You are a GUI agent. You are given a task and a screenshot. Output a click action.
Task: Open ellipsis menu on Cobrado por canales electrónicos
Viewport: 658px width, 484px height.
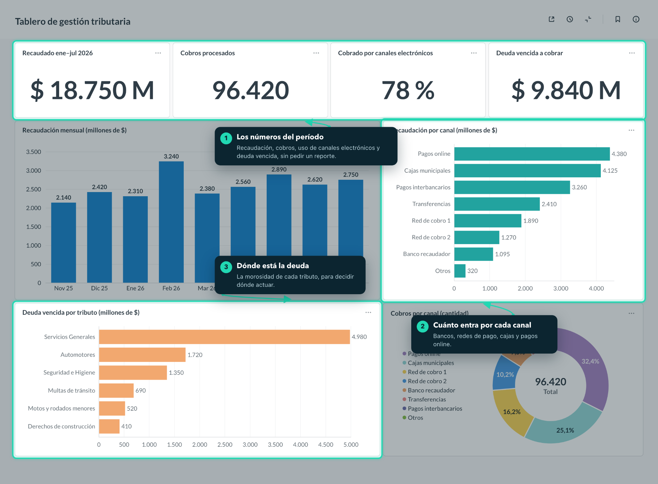(474, 53)
